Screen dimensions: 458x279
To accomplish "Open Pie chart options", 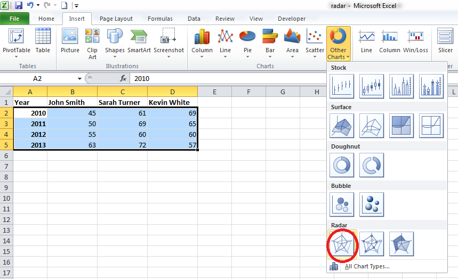I will [x=247, y=43].
